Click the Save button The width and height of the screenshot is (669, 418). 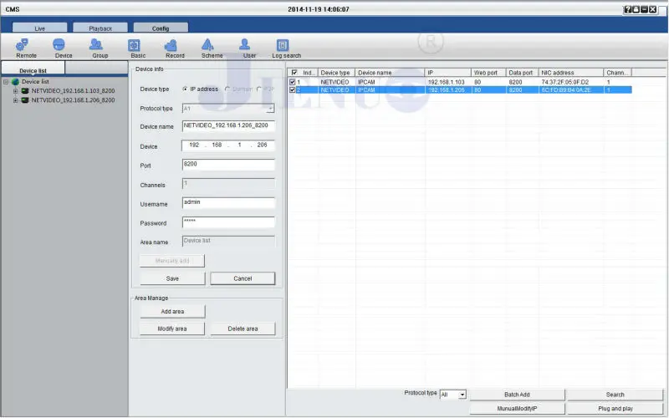(172, 278)
